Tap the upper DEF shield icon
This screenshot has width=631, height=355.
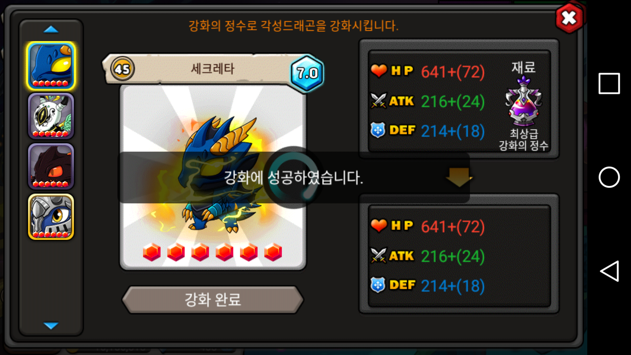pos(378,130)
